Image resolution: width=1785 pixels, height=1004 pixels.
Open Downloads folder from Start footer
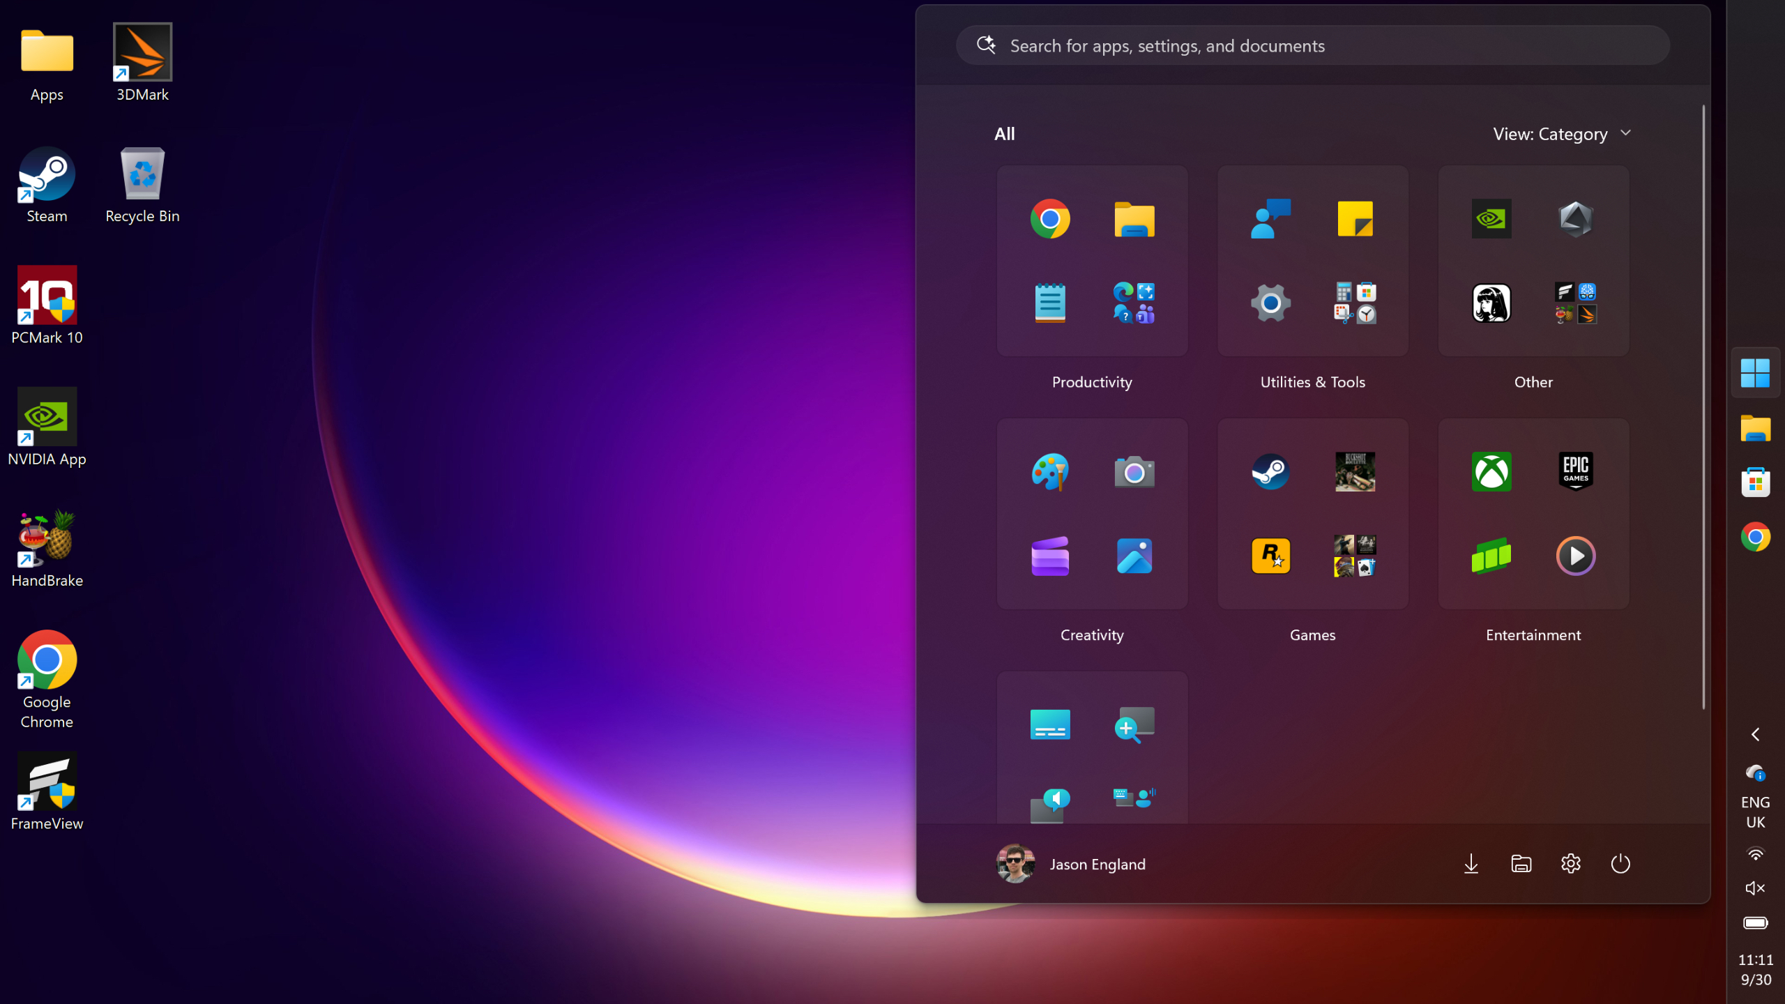[1471, 864]
